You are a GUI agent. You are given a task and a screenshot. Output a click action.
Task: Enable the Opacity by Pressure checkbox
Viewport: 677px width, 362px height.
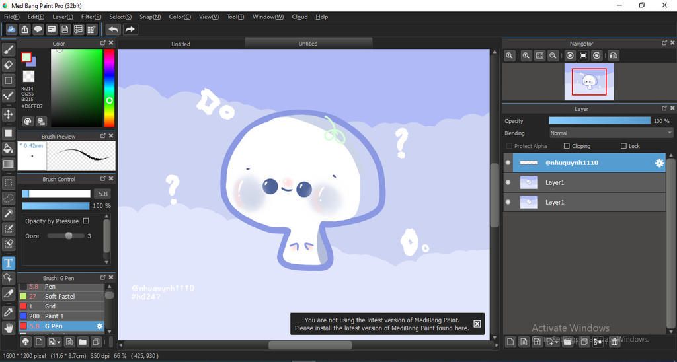[x=86, y=221]
